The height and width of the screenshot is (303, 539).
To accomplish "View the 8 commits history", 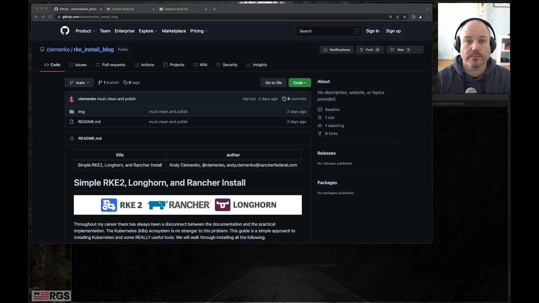I will (294, 99).
